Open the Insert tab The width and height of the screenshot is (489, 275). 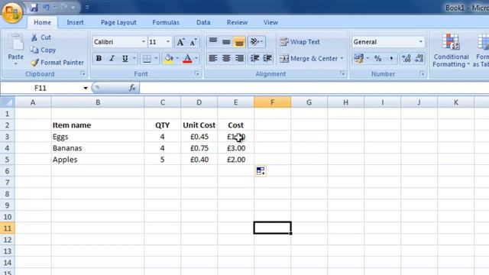coord(75,22)
